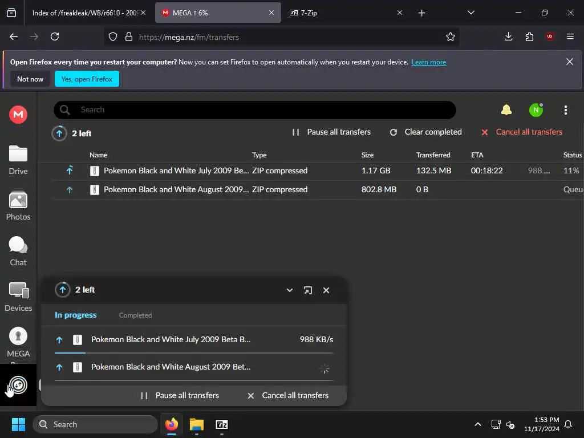The height and width of the screenshot is (438, 584).
Task: Select the Pokemon July 2009 transfer row
Action: [x=318, y=171]
